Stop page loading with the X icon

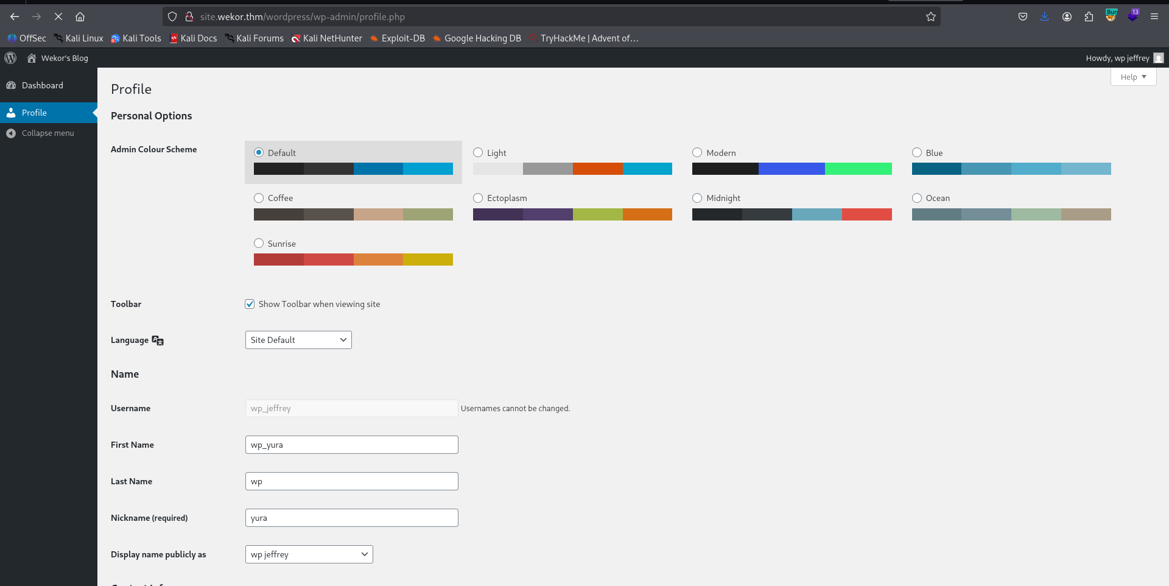[58, 17]
